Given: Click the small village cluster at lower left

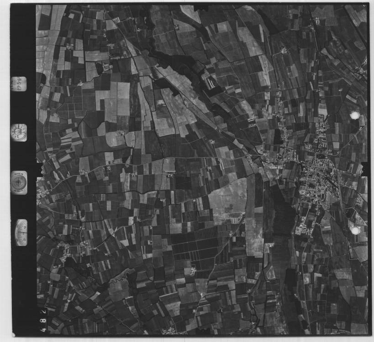Looking at the screenshot, I should (64, 251).
